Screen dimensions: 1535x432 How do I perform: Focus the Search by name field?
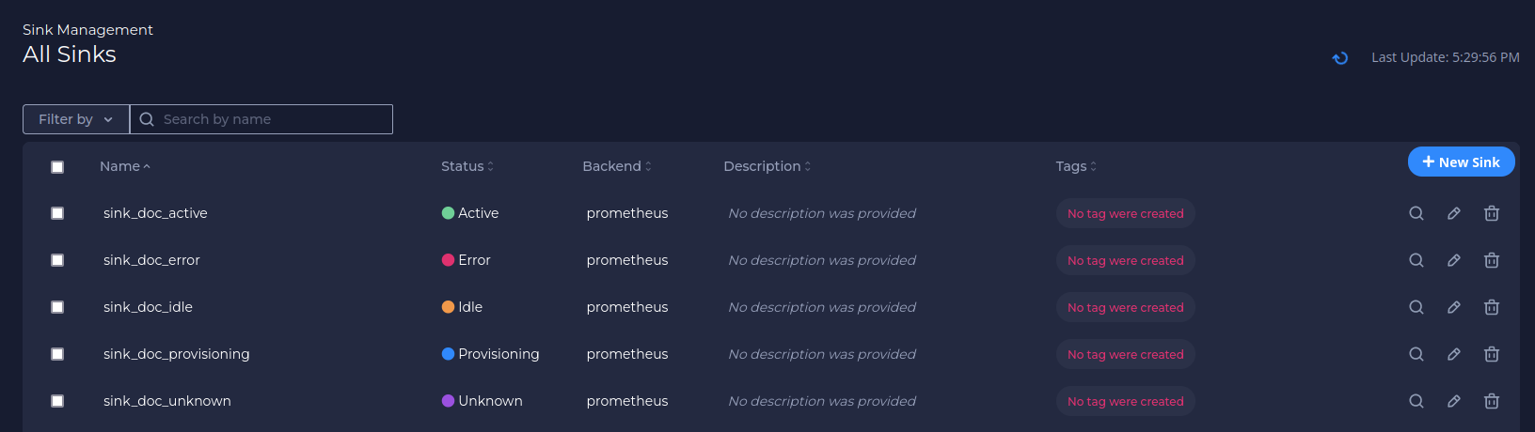[261, 119]
